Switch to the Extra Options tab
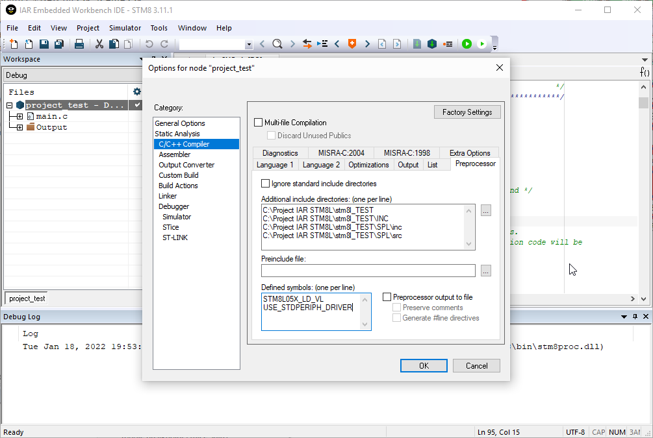The width and height of the screenshot is (653, 438). 470,153
